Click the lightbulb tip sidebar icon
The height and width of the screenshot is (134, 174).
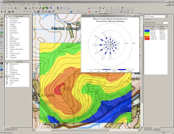[x=2, y=74]
